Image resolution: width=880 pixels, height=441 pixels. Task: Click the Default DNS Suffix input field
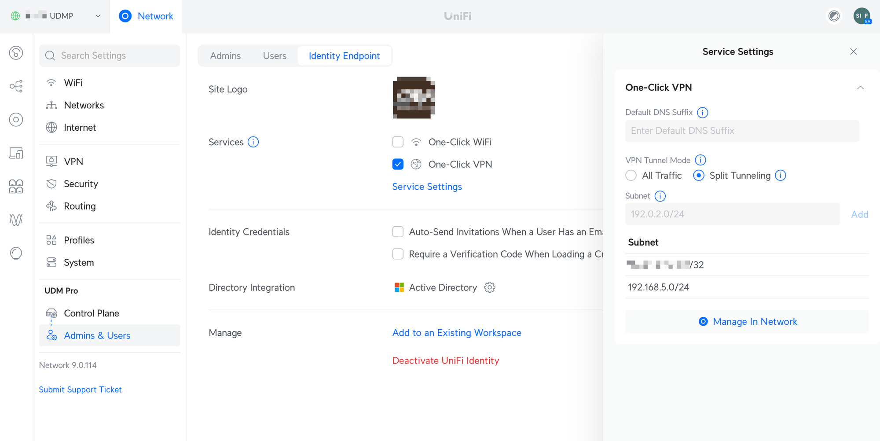pyautogui.click(x=741, y=131)
